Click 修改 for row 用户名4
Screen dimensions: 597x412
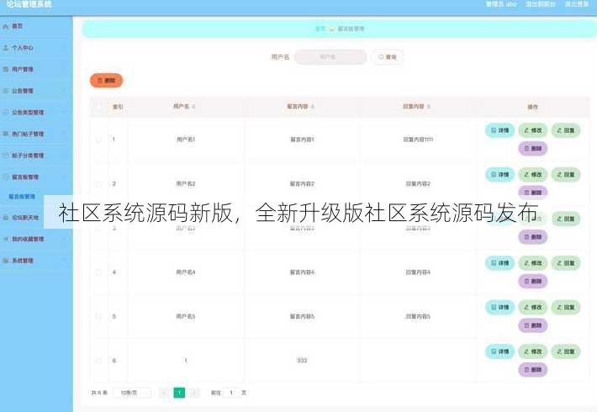coord(532,263)
